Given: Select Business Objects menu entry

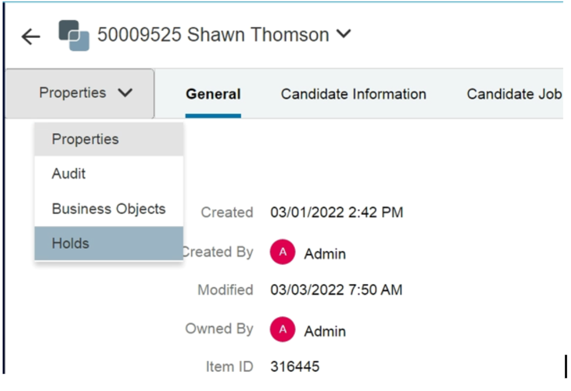Looking at the screenshot, I should pyautogui.click(x=109, y=209).
